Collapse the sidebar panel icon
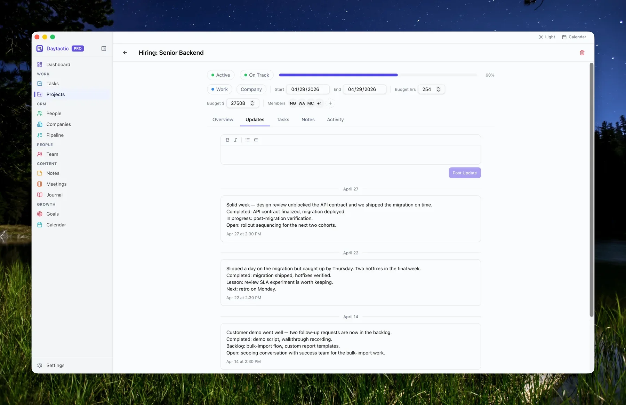Image resolution: width=626 pixels, height=405 pixels. (x=104, y=48)
